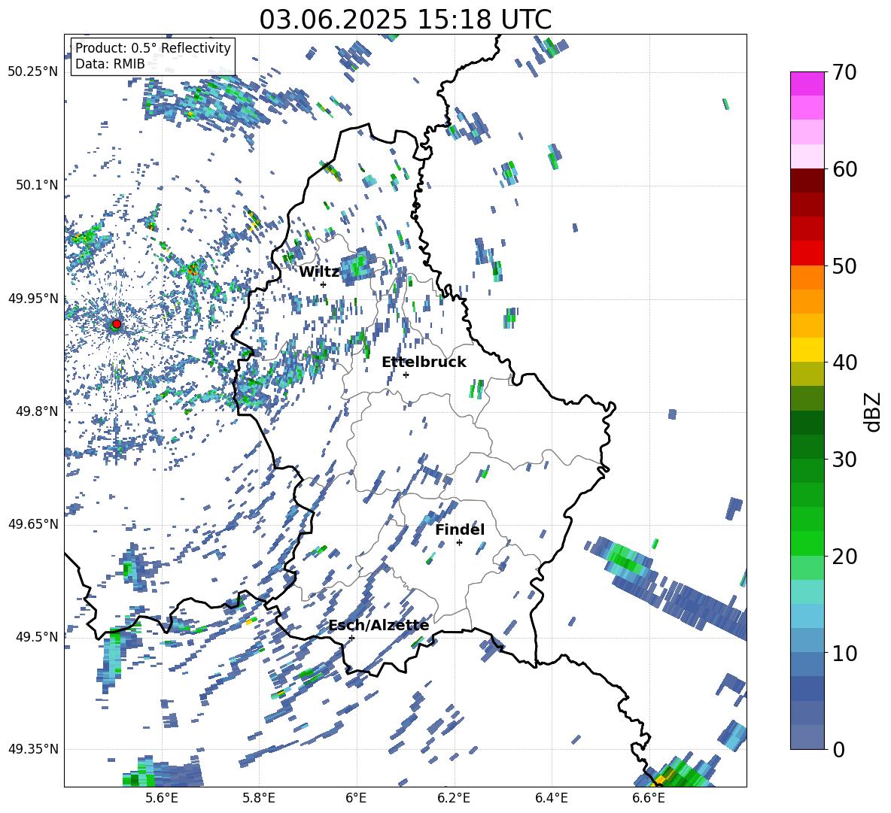Click the 6.4°E longitude label
Viewport: 891px width, 813px height.
551,798
